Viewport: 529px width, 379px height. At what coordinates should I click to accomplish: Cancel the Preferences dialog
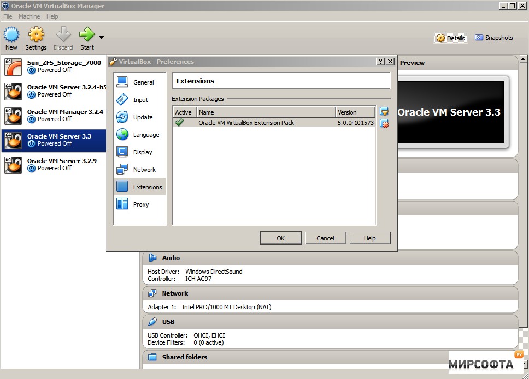325,238
